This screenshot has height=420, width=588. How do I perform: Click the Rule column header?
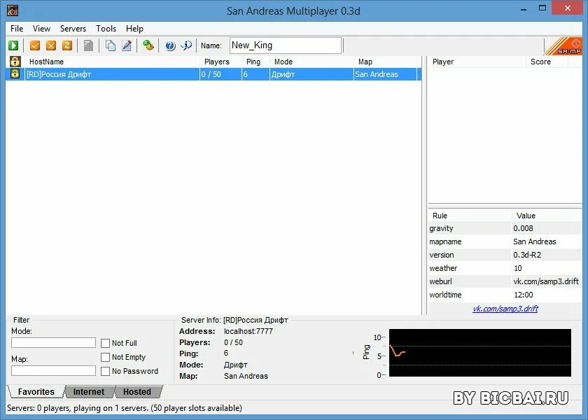tap(470, 216)
